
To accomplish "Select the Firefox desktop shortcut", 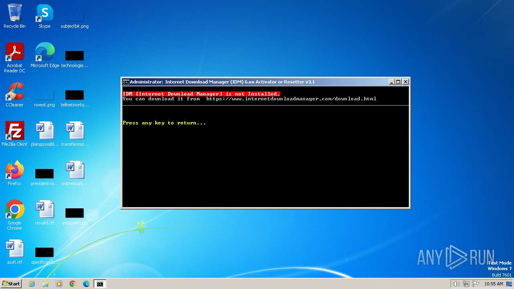I will pyautogui.click(x=14, y=173).
